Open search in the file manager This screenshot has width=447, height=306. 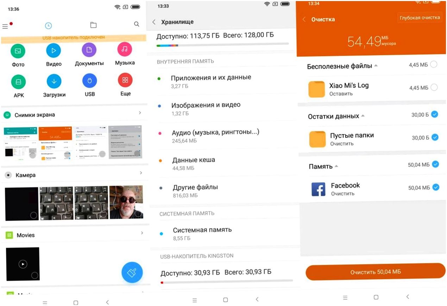137,24
